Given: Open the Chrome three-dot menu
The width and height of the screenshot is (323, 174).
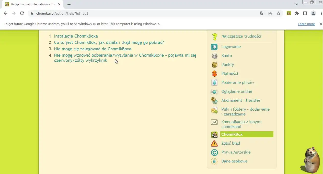Looking at the screenshot, I should click(x=321, y=13).
